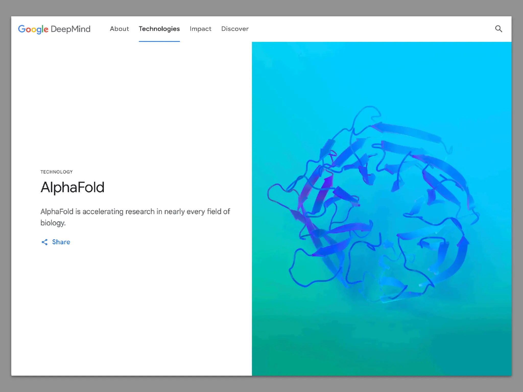Open the Impact menu item
The width and height of the screenshot is (523, 392).
tap(200, 29)
